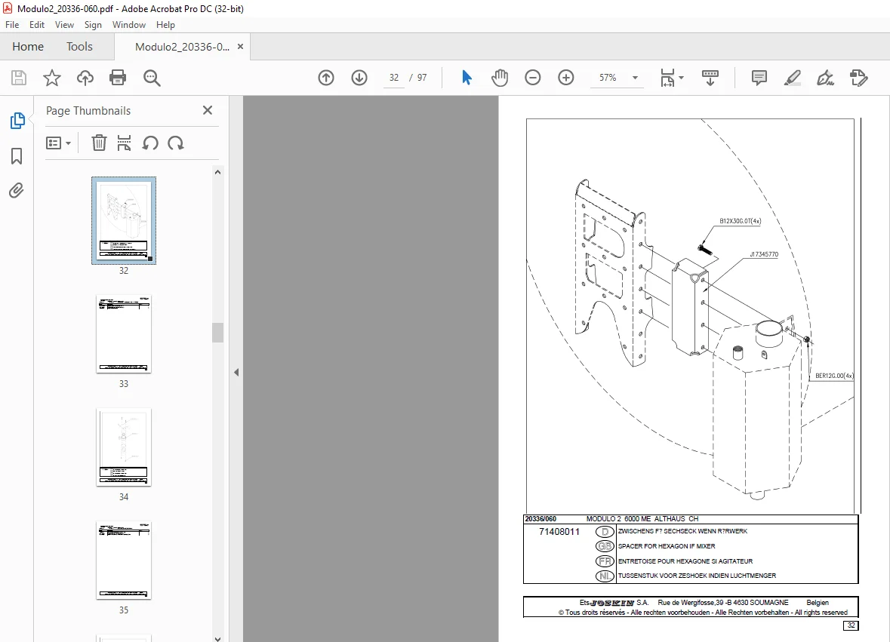
Task: Click the B12X30G.0T(4x) label in drawing
Action: [x=740, y=221]
